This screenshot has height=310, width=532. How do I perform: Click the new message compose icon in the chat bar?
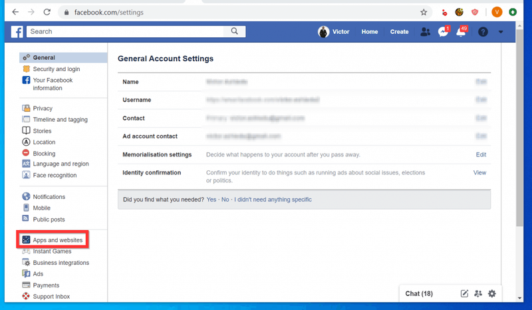[464, 293]
